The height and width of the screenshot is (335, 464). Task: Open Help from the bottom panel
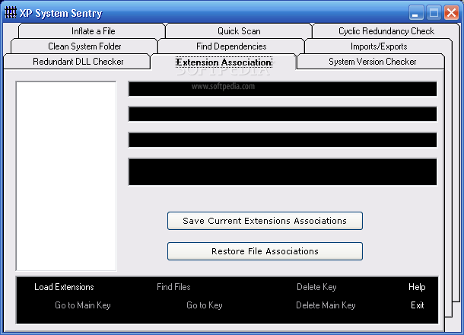417,287
